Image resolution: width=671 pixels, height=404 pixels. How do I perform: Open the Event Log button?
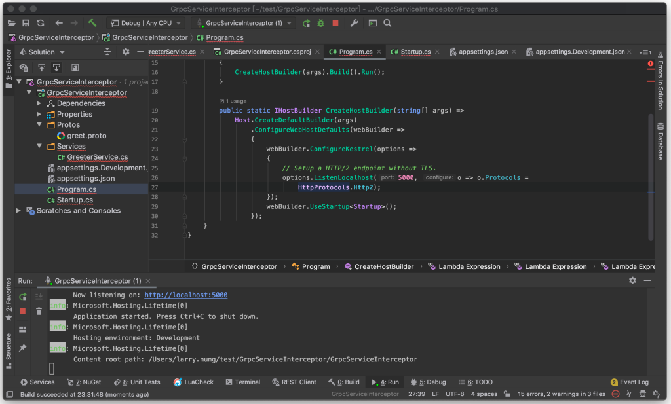point(630,382)
